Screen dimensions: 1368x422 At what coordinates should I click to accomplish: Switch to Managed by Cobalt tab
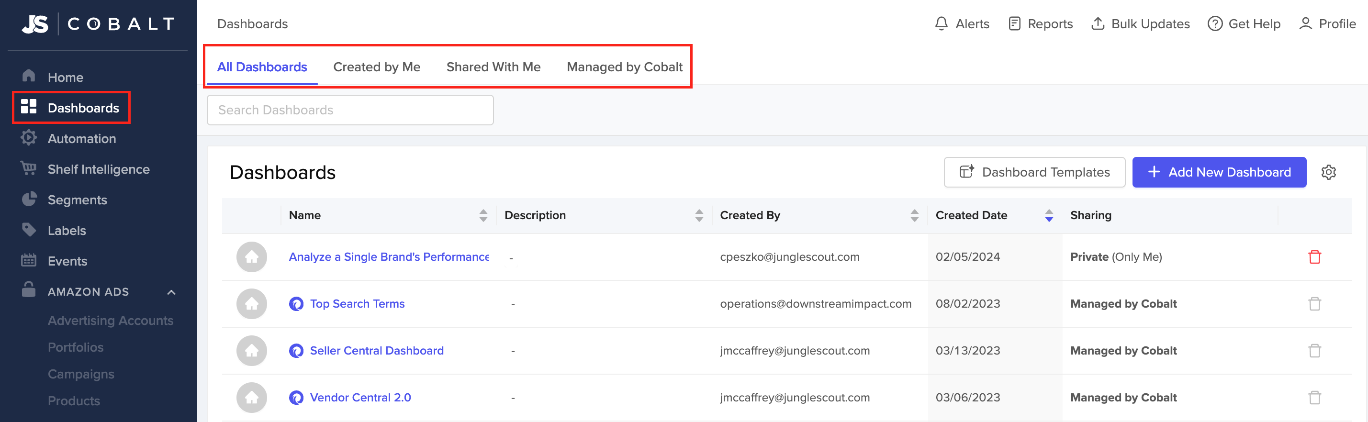[625, 67]
